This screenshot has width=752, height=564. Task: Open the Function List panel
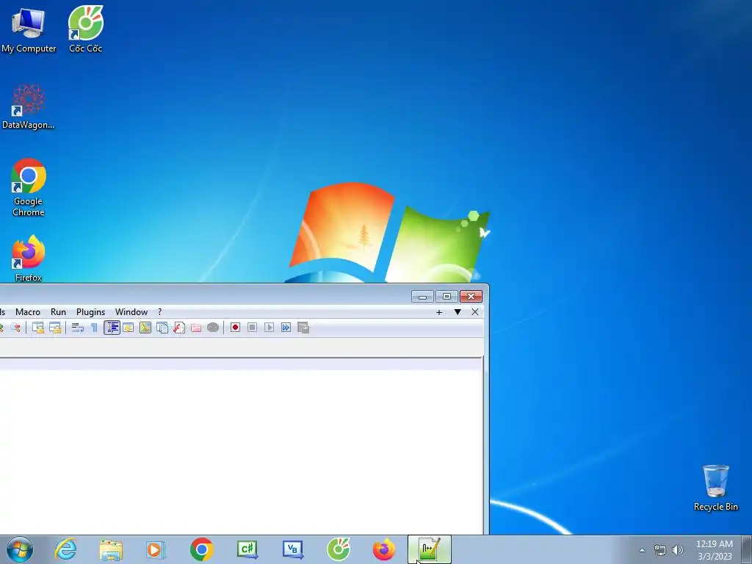(179, 328)
